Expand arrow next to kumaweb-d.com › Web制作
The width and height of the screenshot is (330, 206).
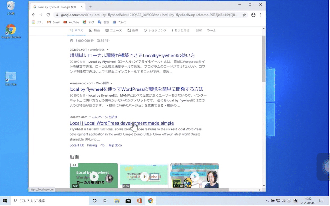[112, 83]
